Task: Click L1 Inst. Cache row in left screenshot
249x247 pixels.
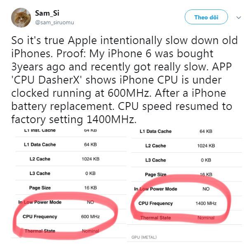Action: point(62,130)
